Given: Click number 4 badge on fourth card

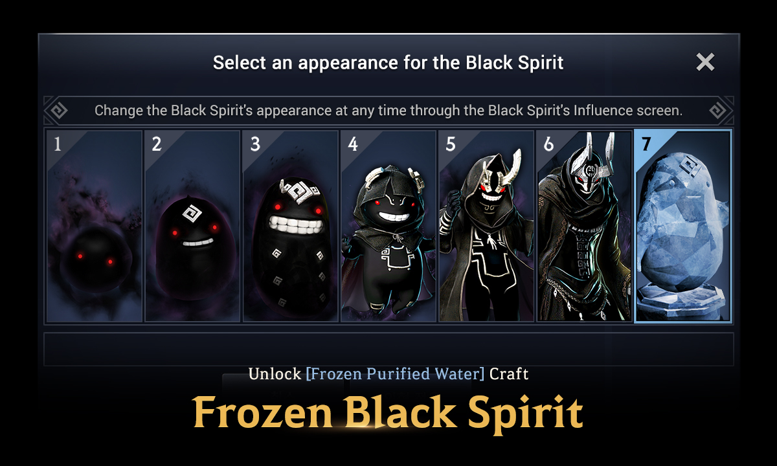Looking at the screenshot, I should 353,144.
